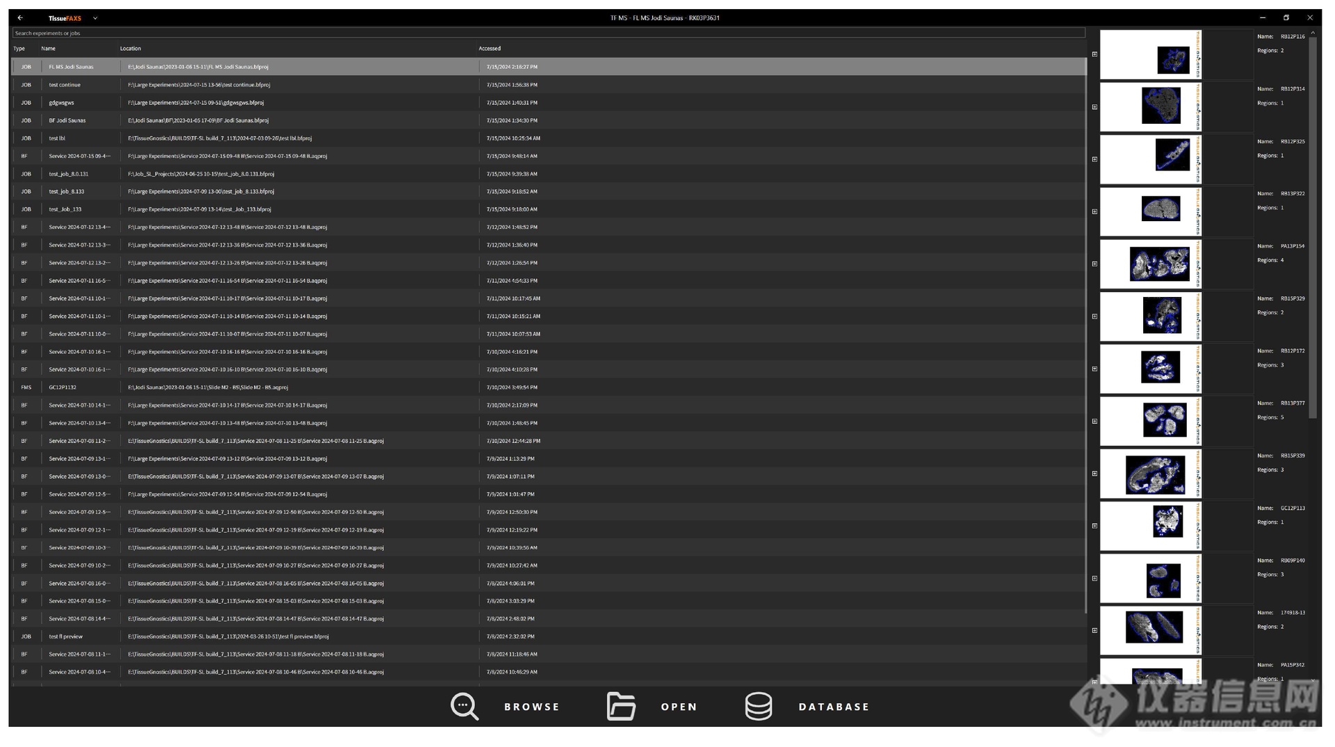1335x747 pixels.
Task: Expand slide RB15P329 with plus icon
Action: (x=1094, y=316)
